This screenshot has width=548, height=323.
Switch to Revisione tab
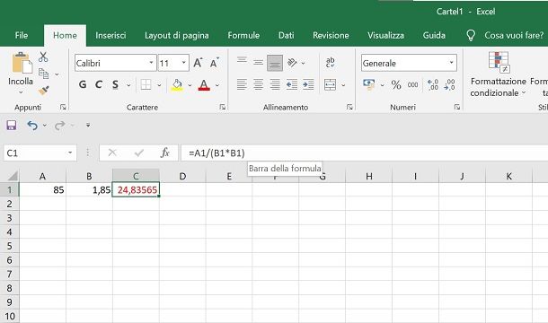point(331,35)
